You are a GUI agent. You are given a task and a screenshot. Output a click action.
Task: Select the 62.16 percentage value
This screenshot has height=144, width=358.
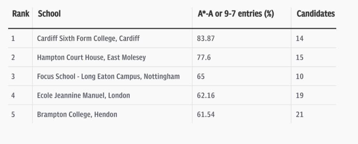tap(206, 96)
